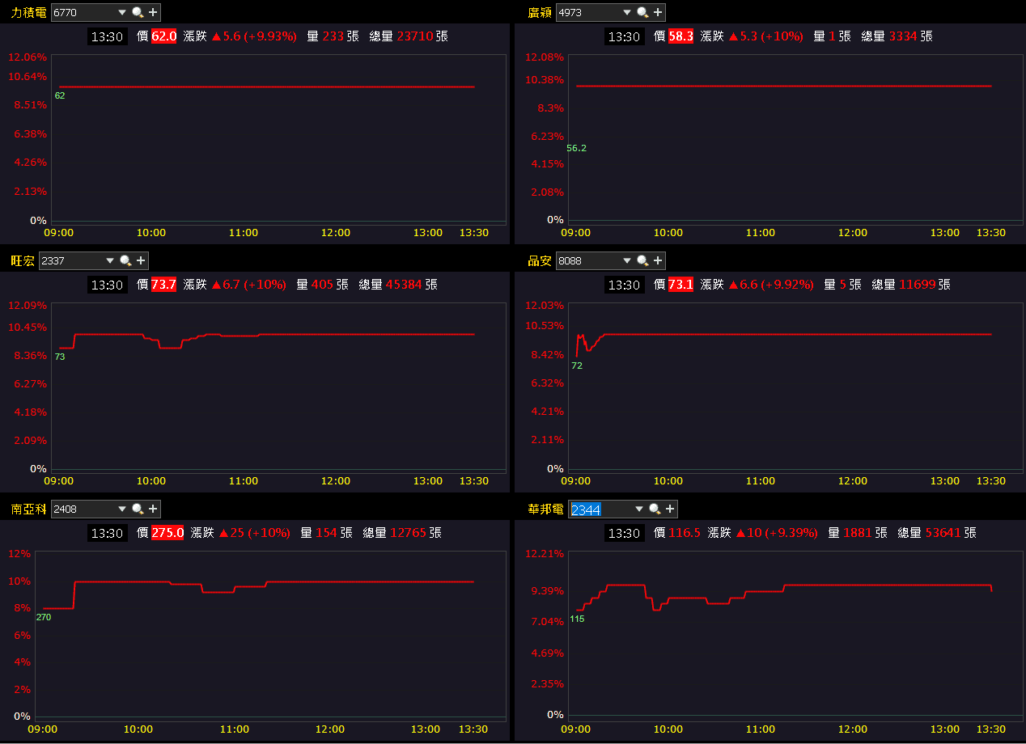Click the 力積電 stock name label
Viewport: 1026px width, 744px height.
(29, 12)
